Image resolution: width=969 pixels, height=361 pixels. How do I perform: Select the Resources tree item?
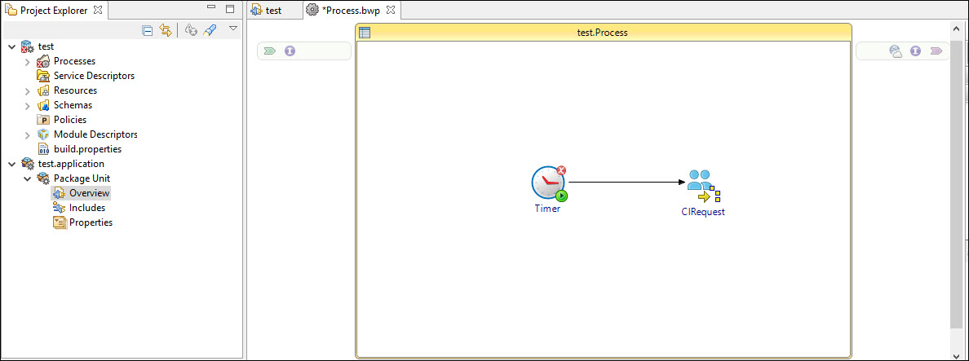[x=75, y=90]
